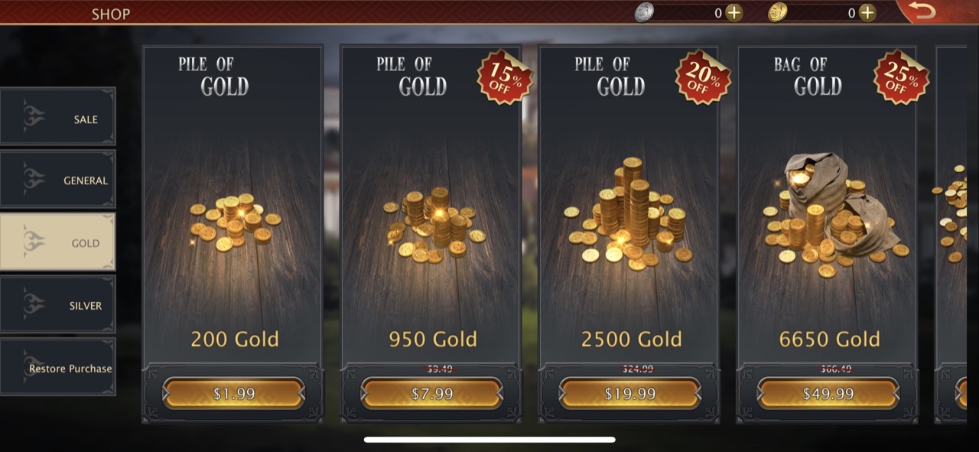Buy 200 Gold for $1.99
The width and height of the screenshot is (979, 452).
click(x=233, y=394)
